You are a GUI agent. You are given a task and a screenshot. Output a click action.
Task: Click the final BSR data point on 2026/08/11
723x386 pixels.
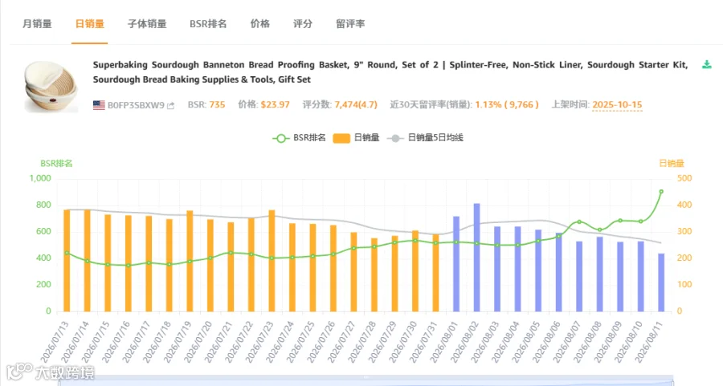(661, 192)
